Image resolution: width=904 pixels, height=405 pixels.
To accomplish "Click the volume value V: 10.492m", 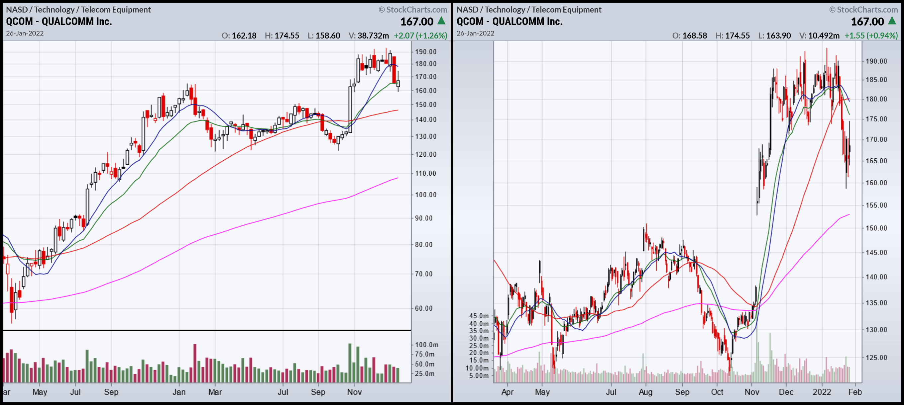I will [820, 36].
